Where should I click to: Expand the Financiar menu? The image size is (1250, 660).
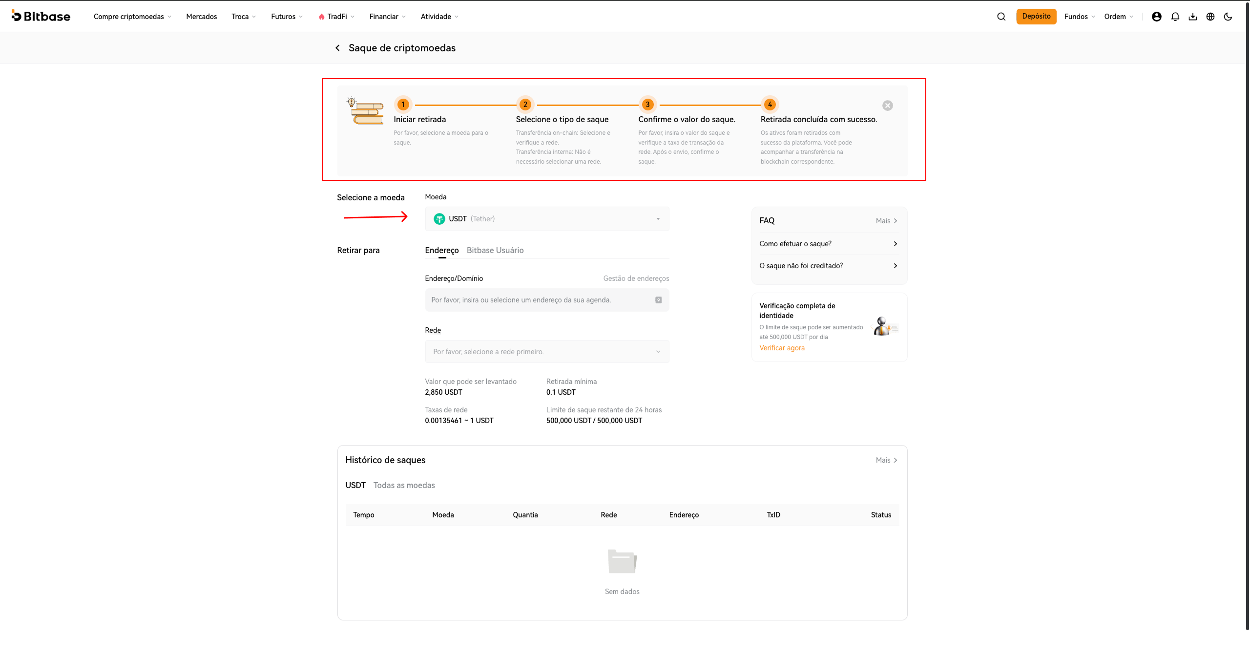pyautogui.click(x=388, y=17)
